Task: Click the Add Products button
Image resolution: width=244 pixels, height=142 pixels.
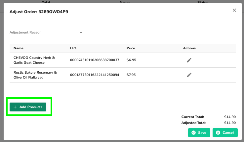Action: [28, 107]
